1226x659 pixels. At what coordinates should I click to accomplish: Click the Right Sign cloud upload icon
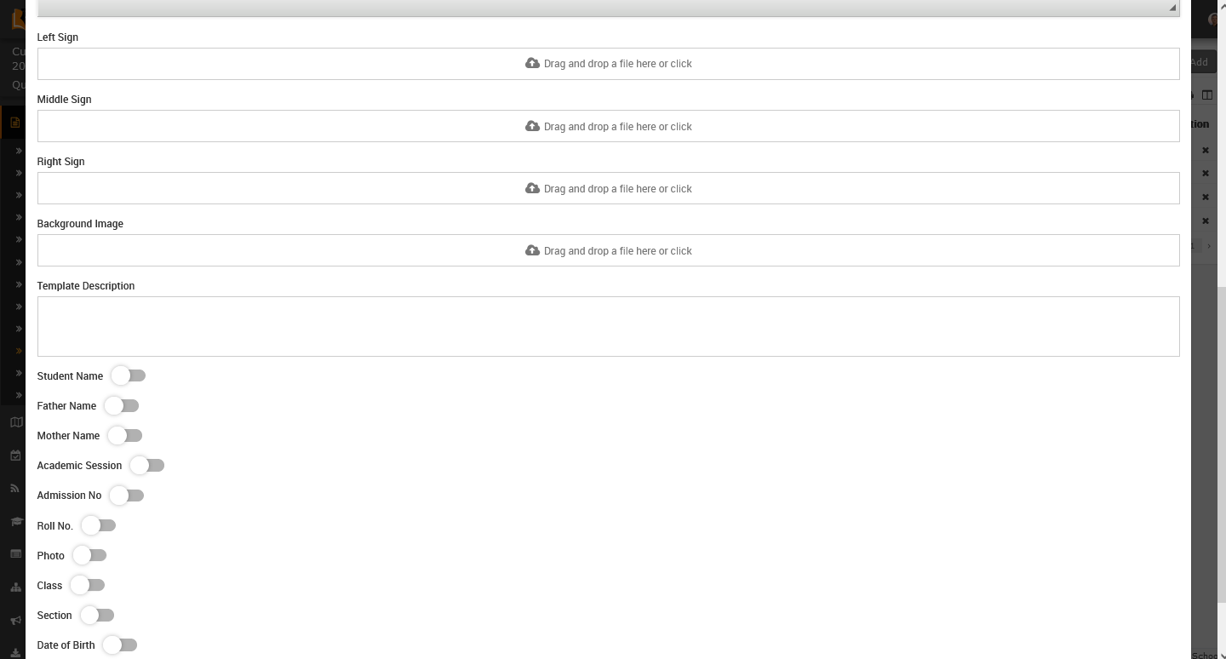tap(532, 188)
